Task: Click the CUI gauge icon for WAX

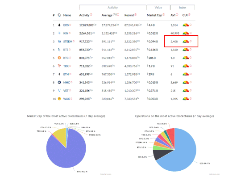Action: [x=186, y=99]
